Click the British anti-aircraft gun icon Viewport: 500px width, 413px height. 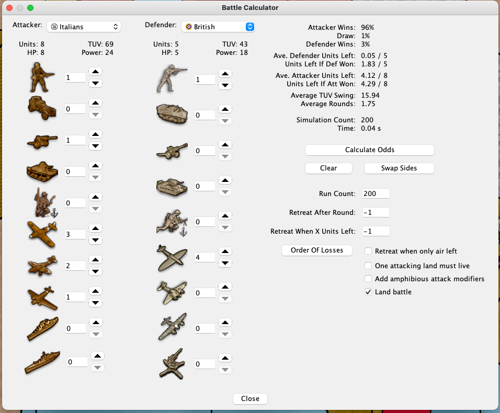[172, 364]
